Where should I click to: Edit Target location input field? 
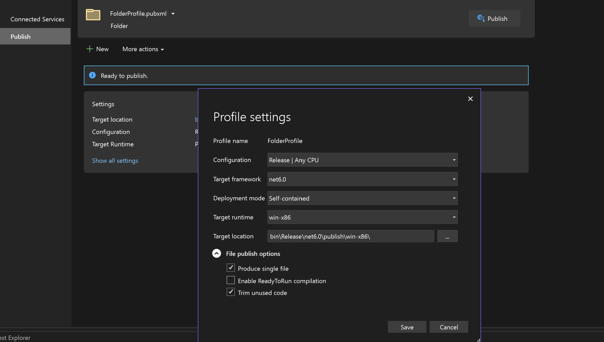tap(351, 236)
